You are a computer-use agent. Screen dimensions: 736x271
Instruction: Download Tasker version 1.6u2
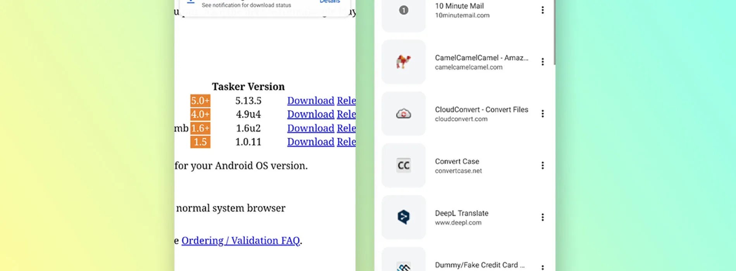(311, 128)
